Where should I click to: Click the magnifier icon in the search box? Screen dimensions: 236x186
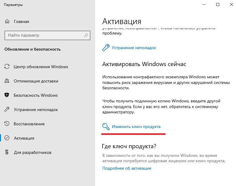click(86, 35)
